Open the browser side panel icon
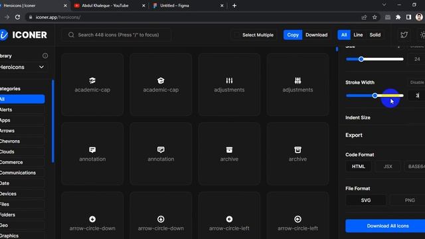The width and height of the screenshot is (425, 239). point(409,17)
